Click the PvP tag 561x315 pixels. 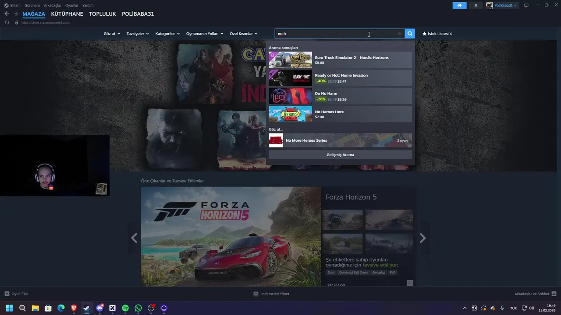392,273
